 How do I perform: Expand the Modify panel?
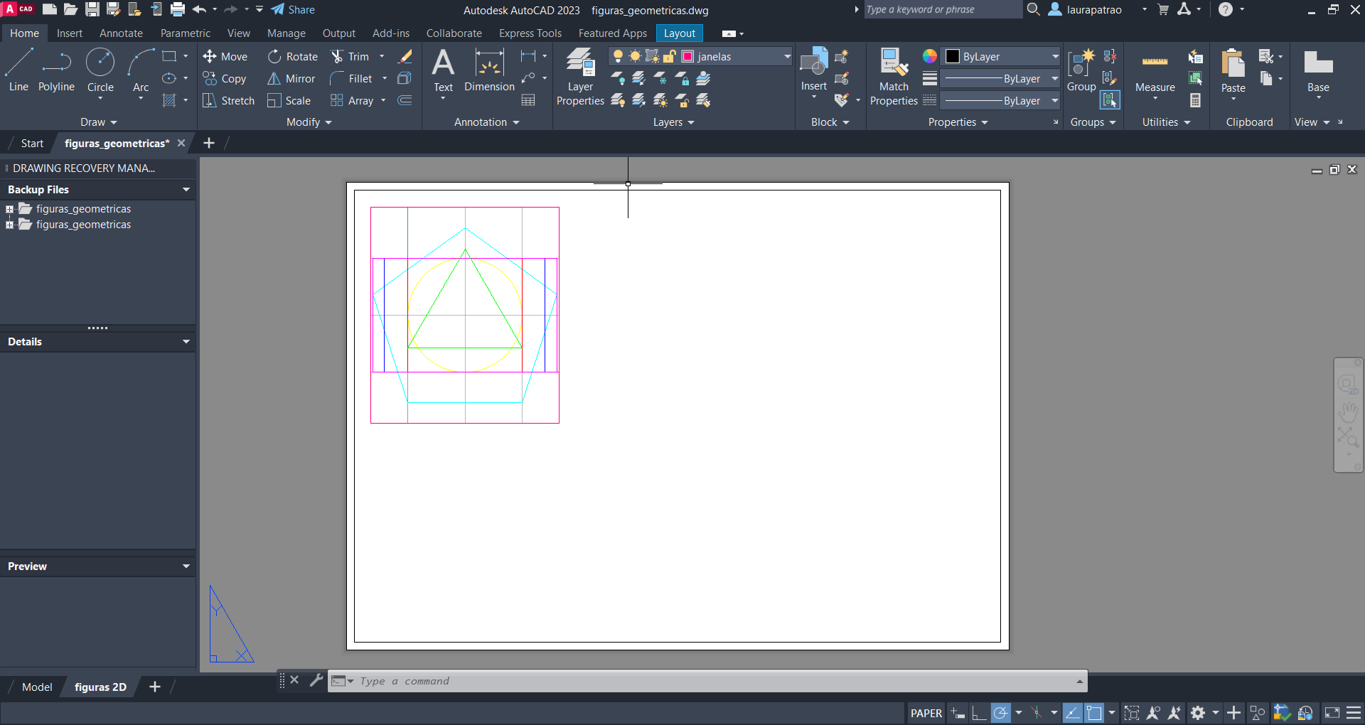309,122
